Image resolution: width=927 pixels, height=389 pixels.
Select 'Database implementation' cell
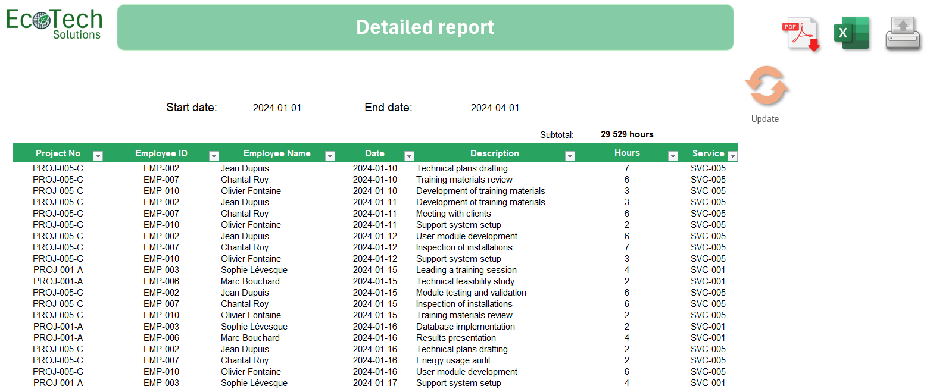(466, 327)
